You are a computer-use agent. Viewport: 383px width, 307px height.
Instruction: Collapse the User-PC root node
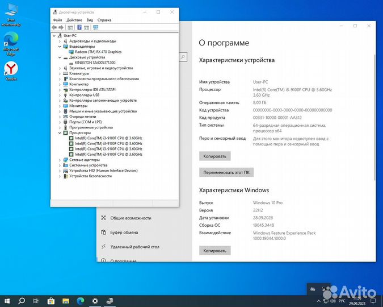tap(54, 36)
